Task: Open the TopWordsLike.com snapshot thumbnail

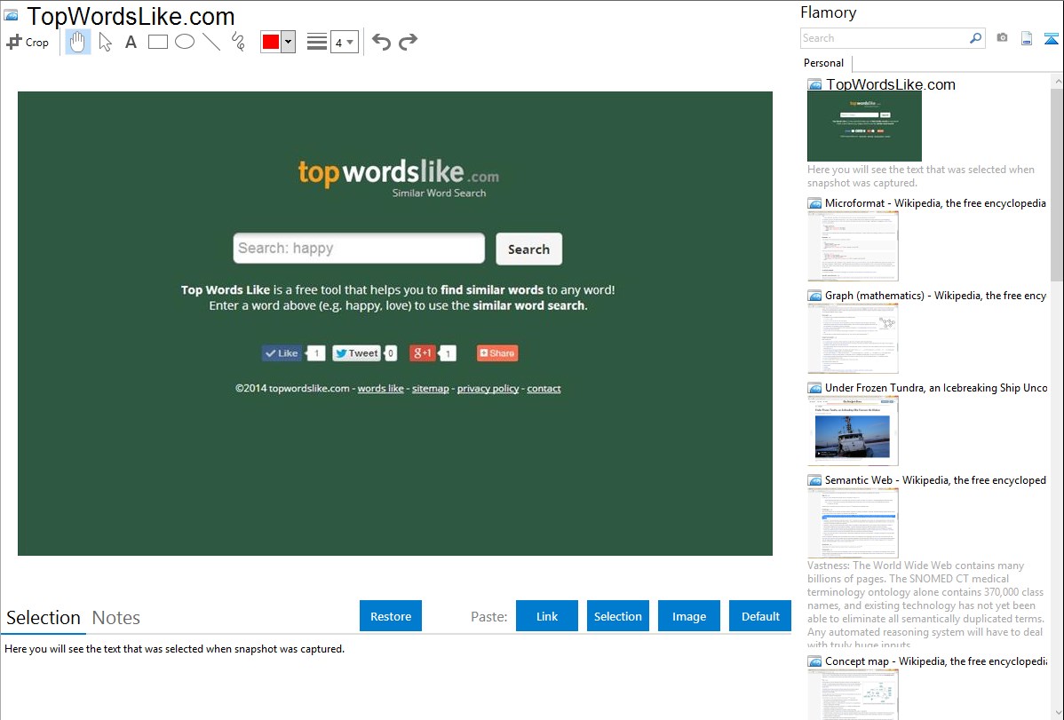Action: pyautogui.click(x=864, y=127)
